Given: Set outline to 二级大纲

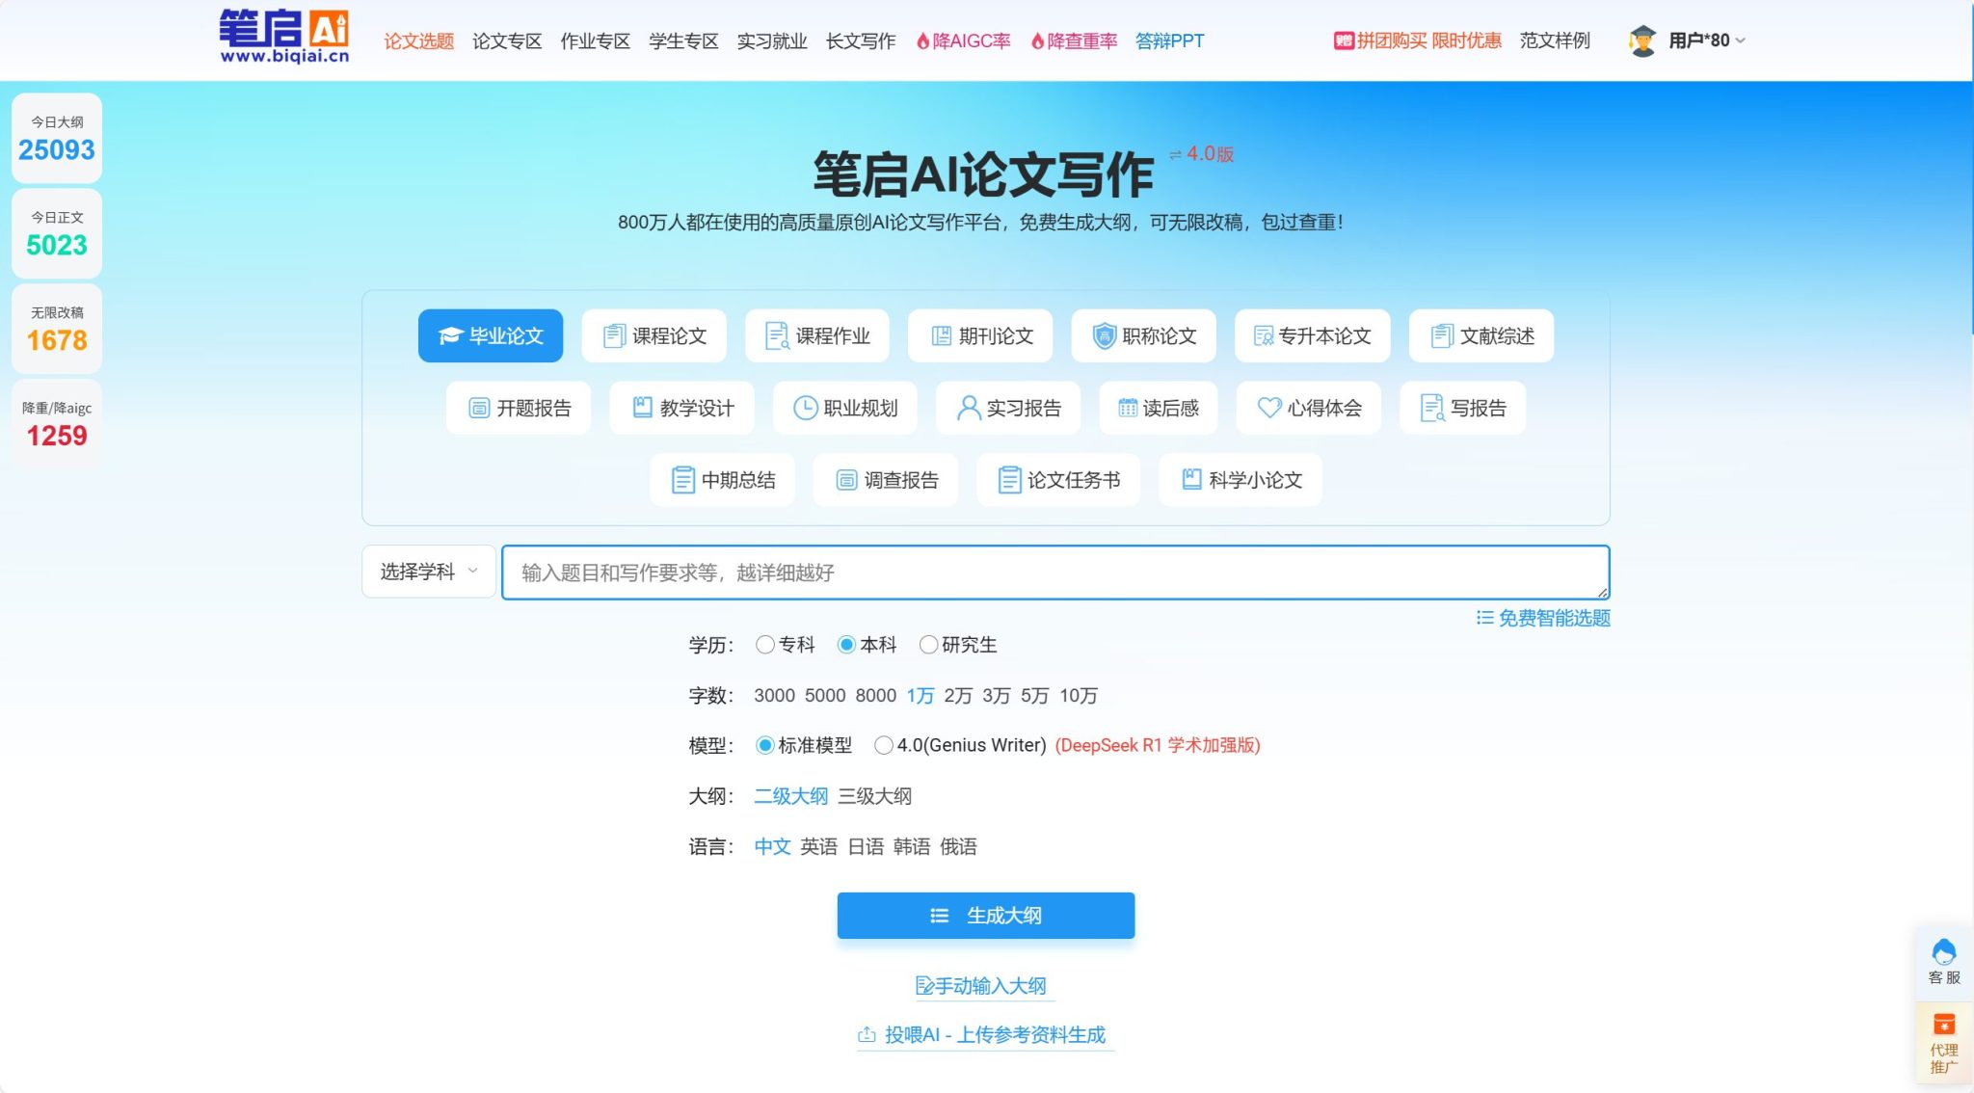Looking at the screenshot, I should (x=790, y=796).
